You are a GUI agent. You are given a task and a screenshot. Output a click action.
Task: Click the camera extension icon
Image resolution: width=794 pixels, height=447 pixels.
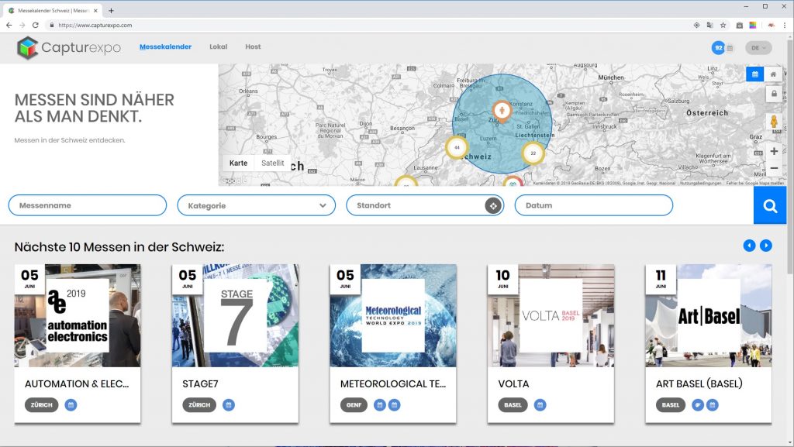coord(739,25)
